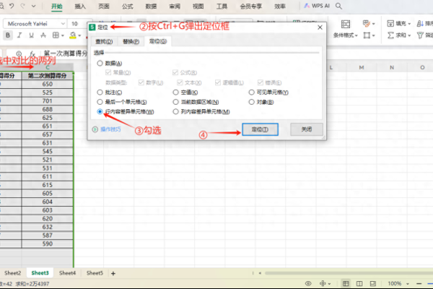Click the table style icon in ribbon
Viewport: 433px width, 289px height.
click(367, 24)
